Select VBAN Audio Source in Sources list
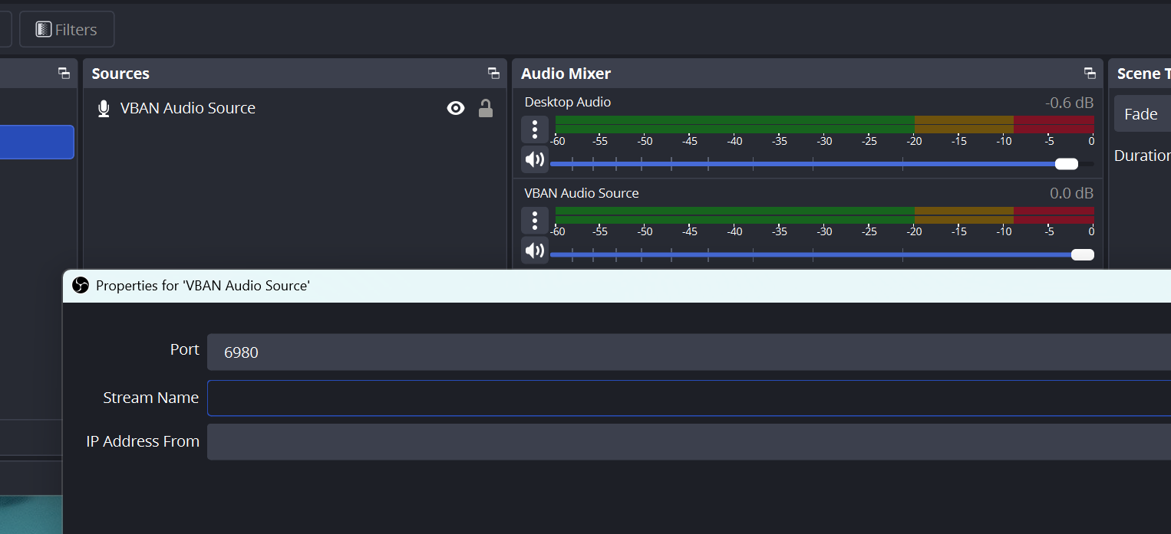Screen dimensions: 1171x534 tap(188, 109)
